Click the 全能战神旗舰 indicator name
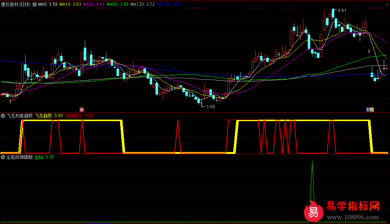This screenshot has height=224, width=390. (x=19, y=157)
